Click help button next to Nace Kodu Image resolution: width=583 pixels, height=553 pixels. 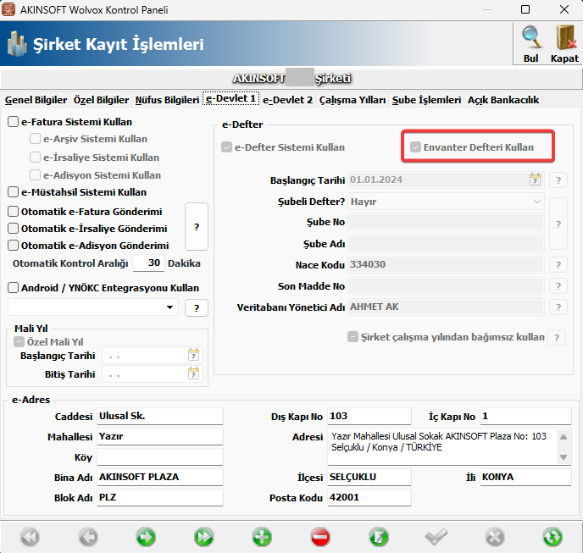(x=558, y=265)
